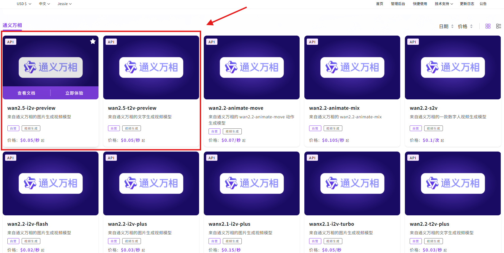Click price $0.1/次 on wan2.2-s2v card
Image resolution: width=504 pixels, height=253 pixels.
tap(431, 140)
